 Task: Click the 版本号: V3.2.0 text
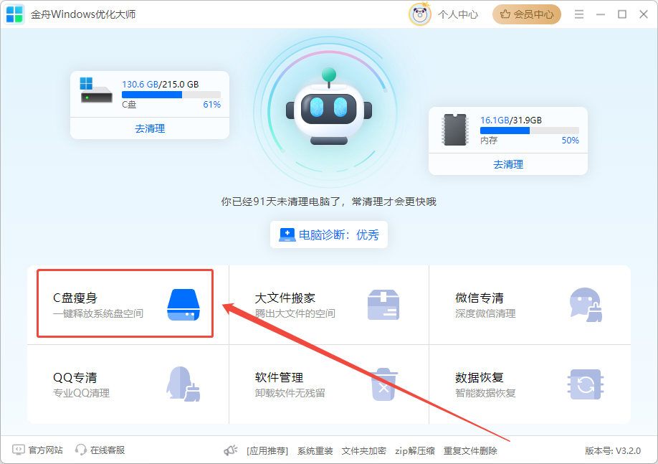[x=613, y=450]
